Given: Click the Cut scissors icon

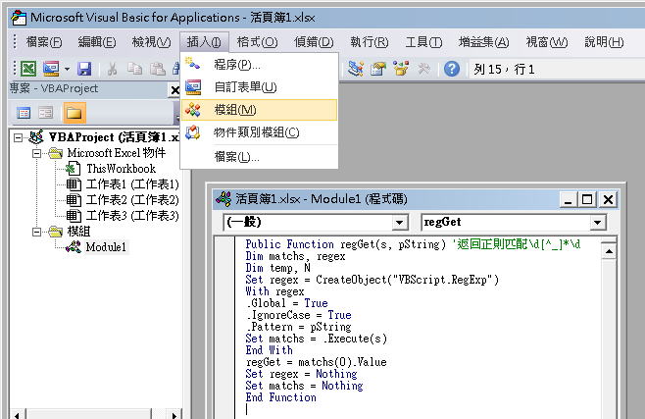Looking at the screenshot, I should click(x=112, y=69).
